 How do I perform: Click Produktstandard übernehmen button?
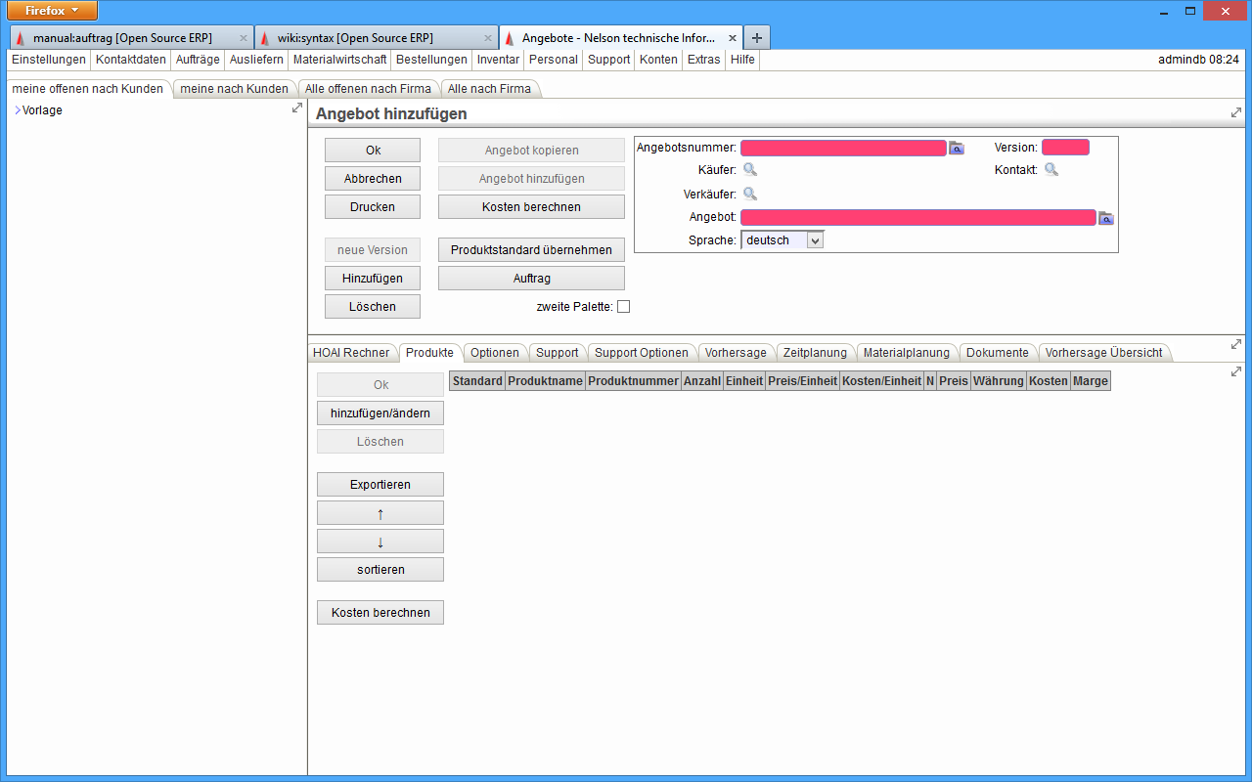[531, 250]
